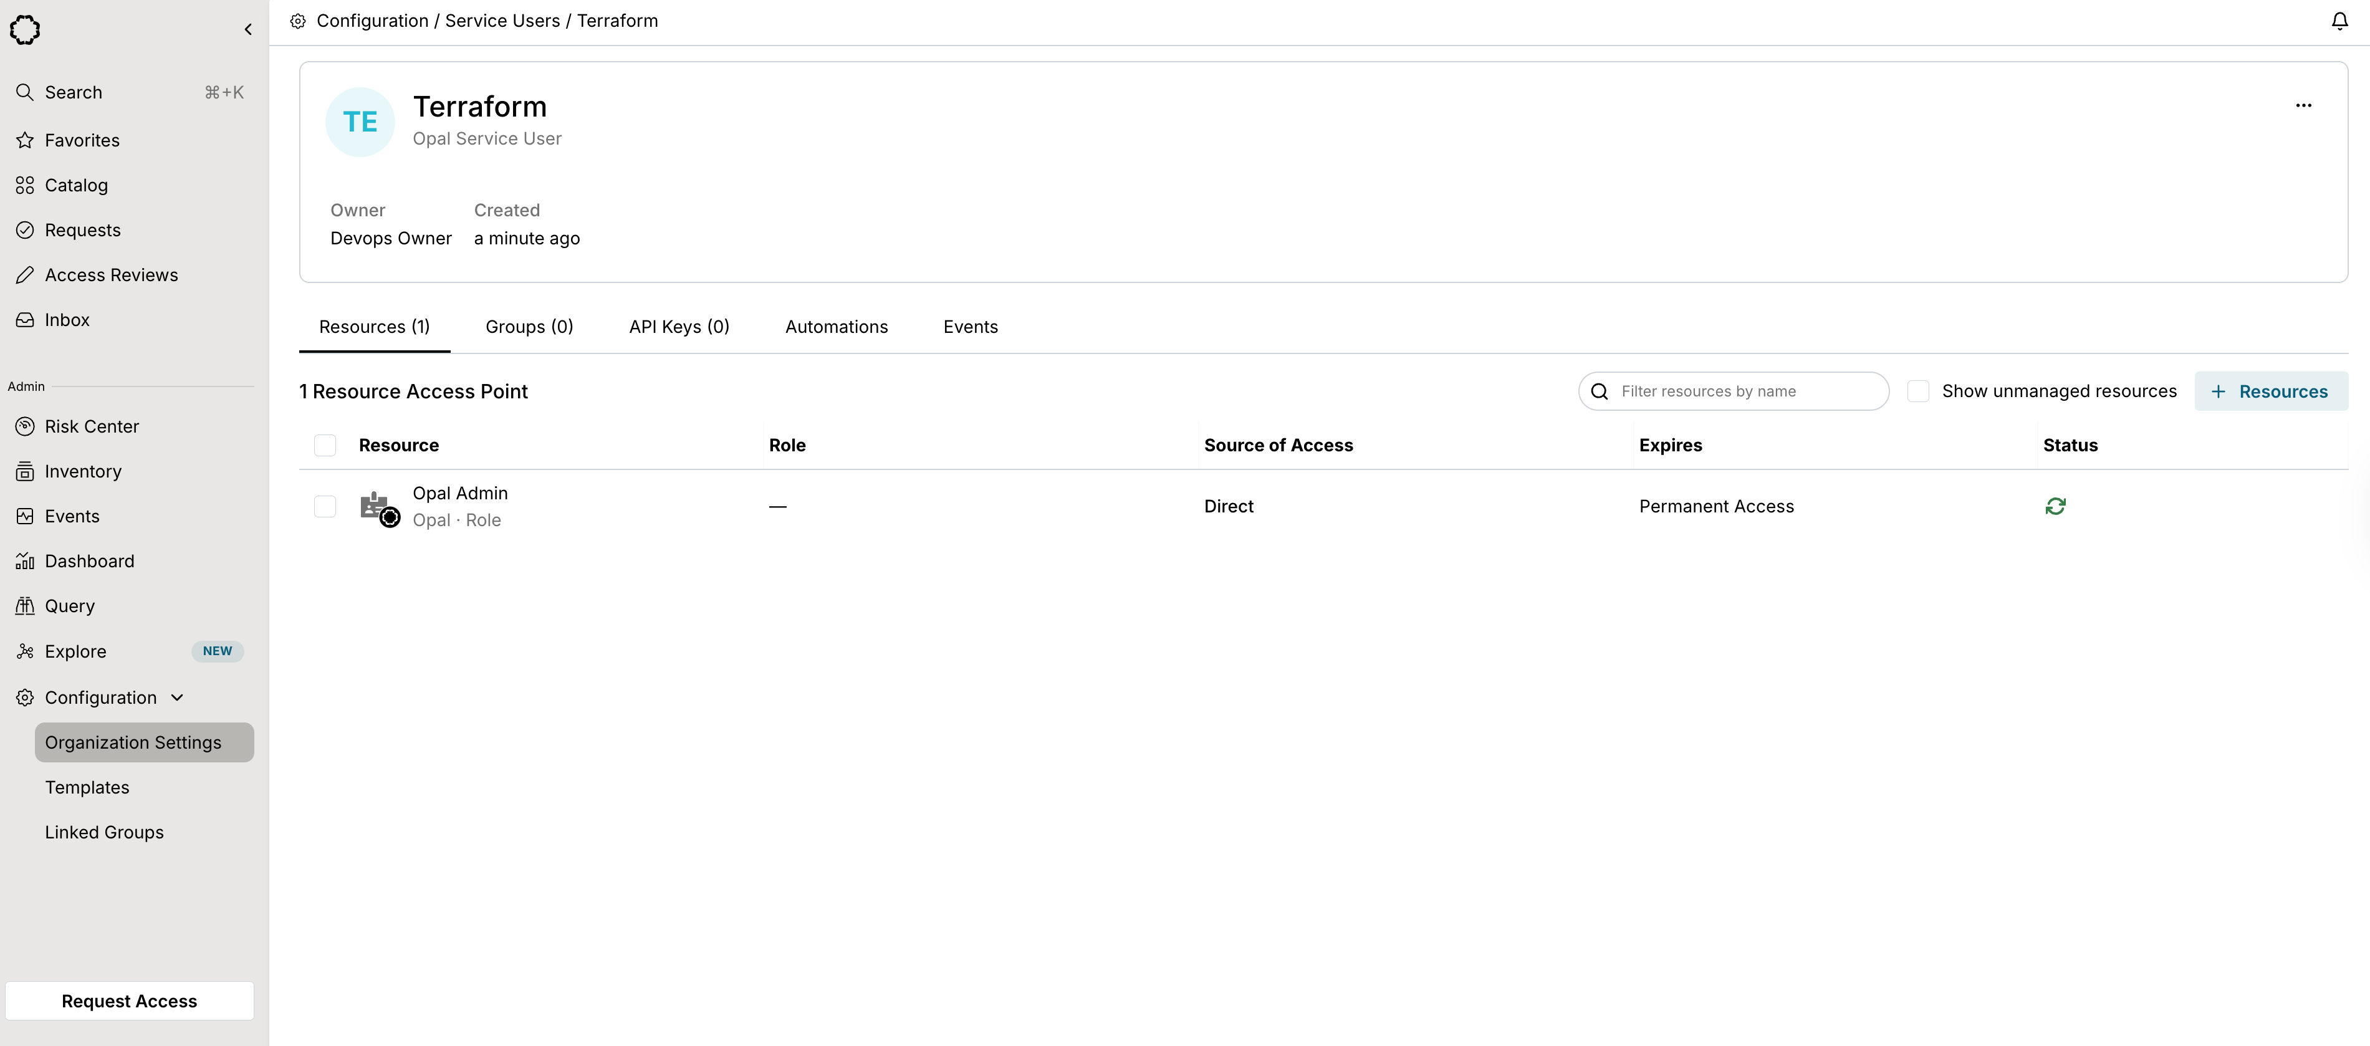
Task: Open the Query page in sidebar
Action: point(69,607)
